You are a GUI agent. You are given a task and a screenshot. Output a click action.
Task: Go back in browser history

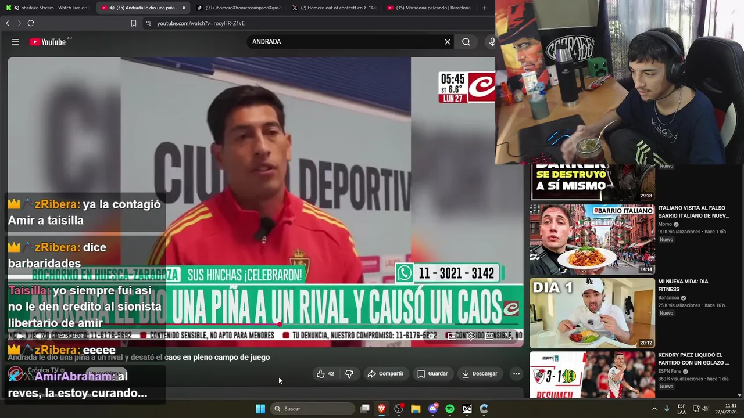(x=8, y=23)
